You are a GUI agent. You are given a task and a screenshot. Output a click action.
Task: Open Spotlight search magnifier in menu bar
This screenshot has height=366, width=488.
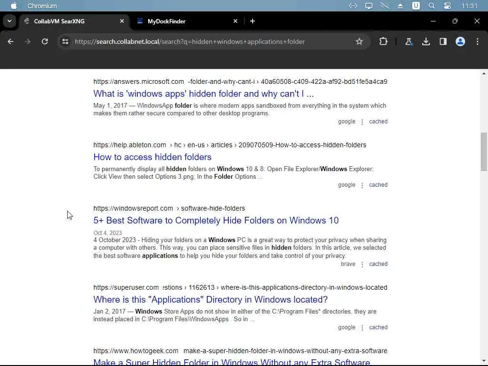[431, 6]
